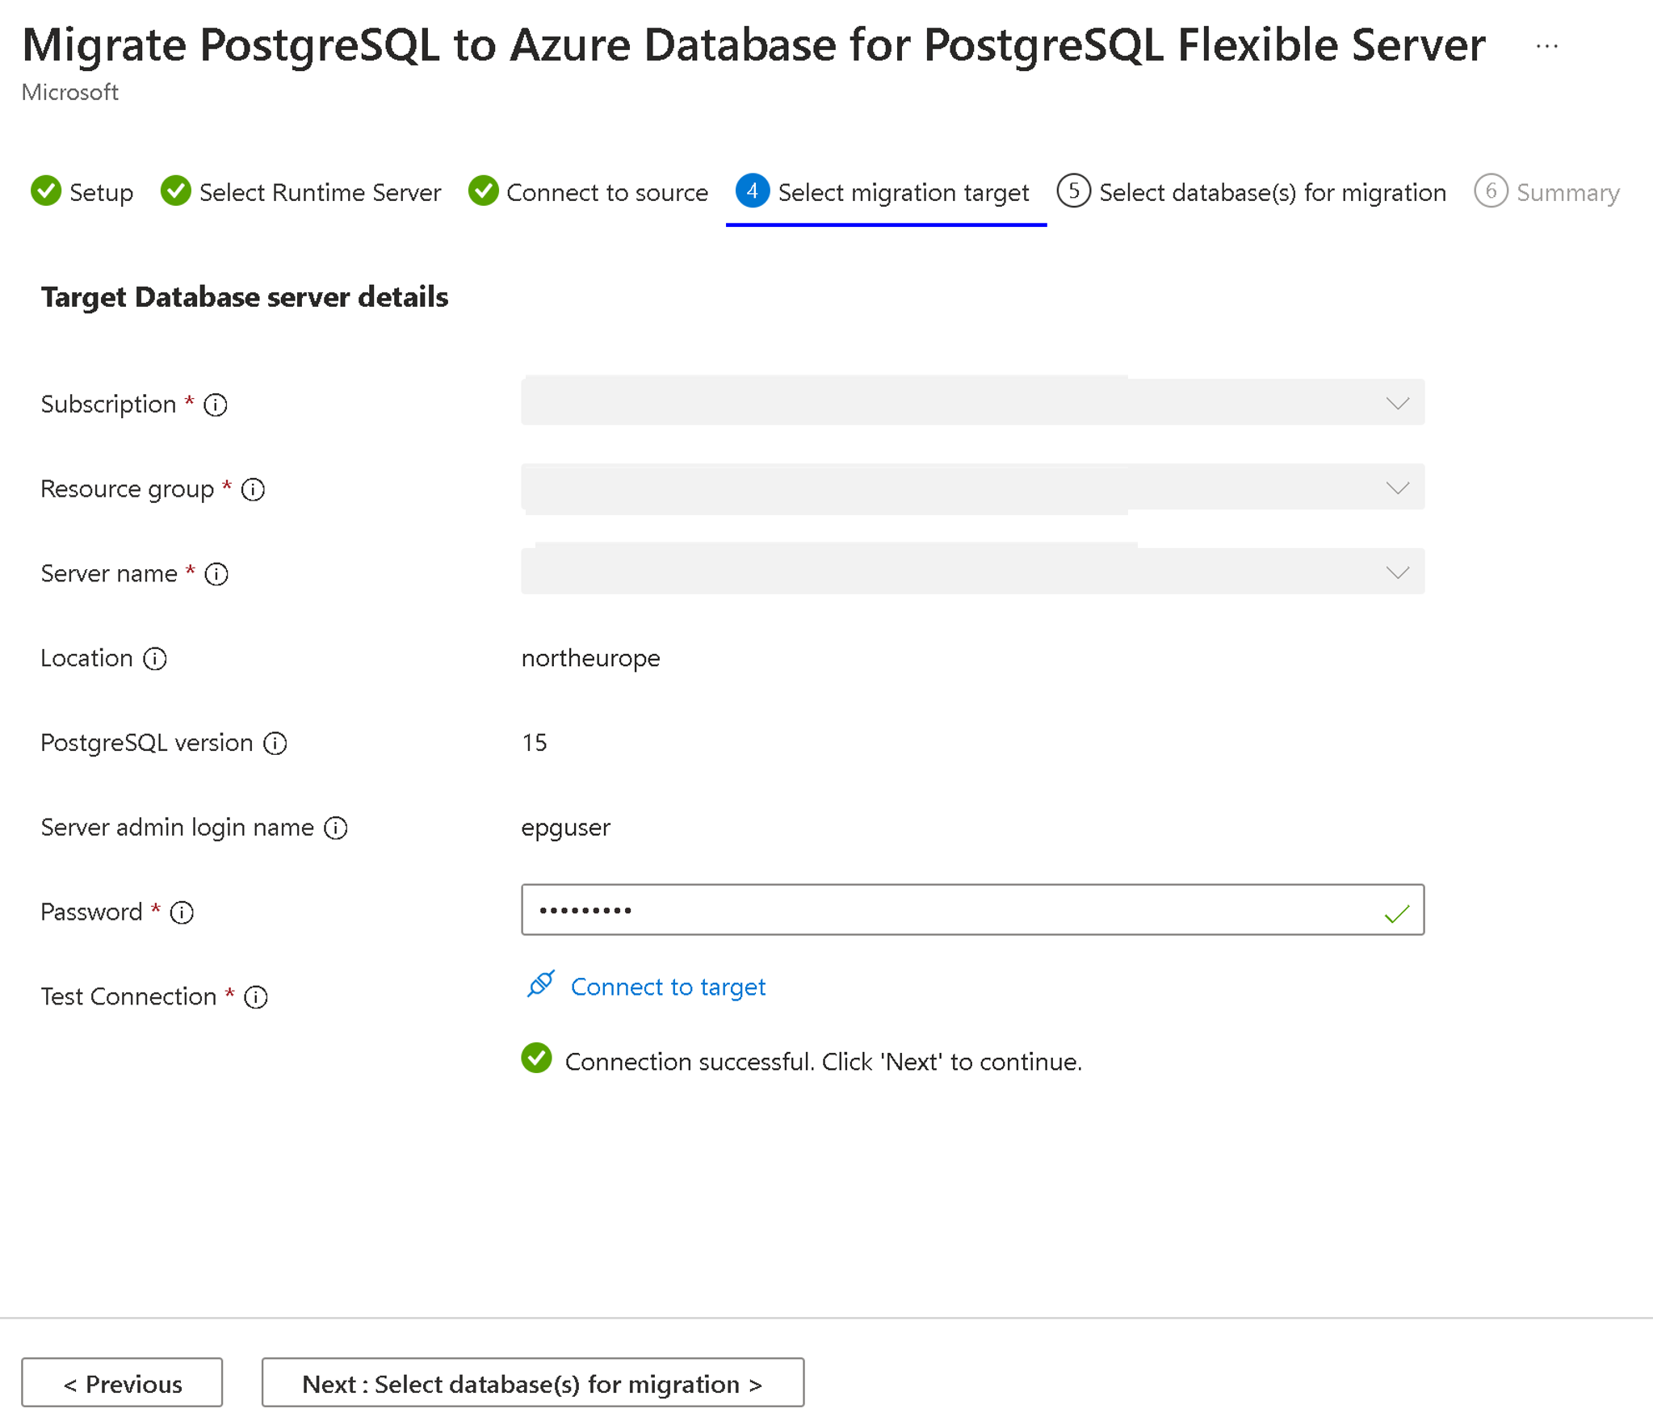
Task: Click the Password input field
Action: click(973, 910)
